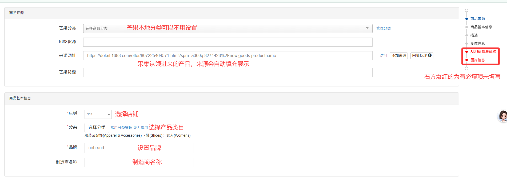507x182 pixels.
Task: Click the 管理分类 link
Action: [x=383, y=28]
